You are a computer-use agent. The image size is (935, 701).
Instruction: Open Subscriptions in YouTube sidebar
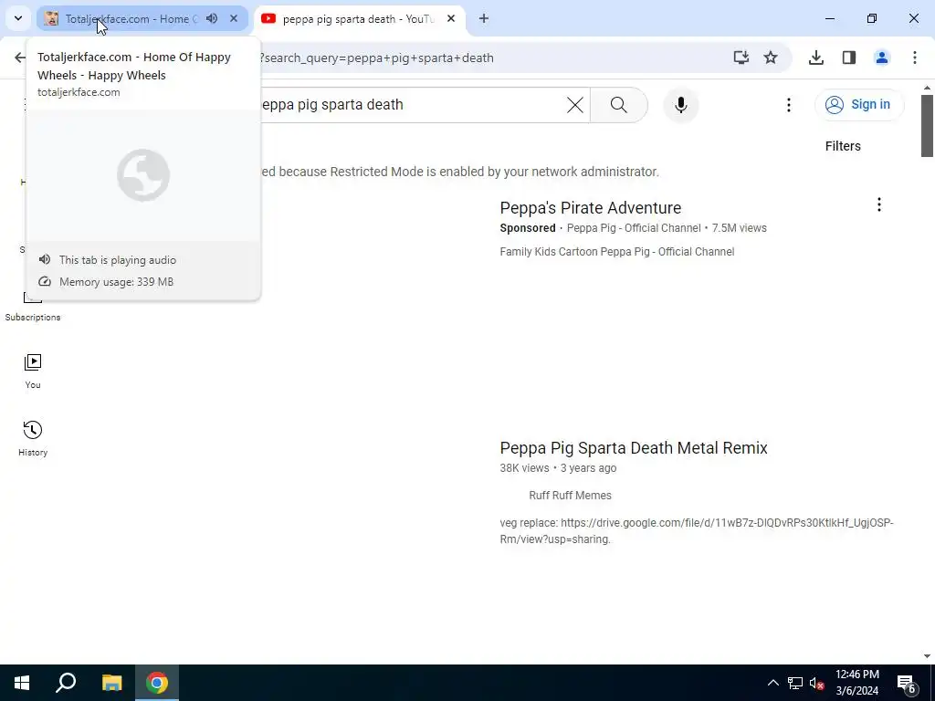33,309
